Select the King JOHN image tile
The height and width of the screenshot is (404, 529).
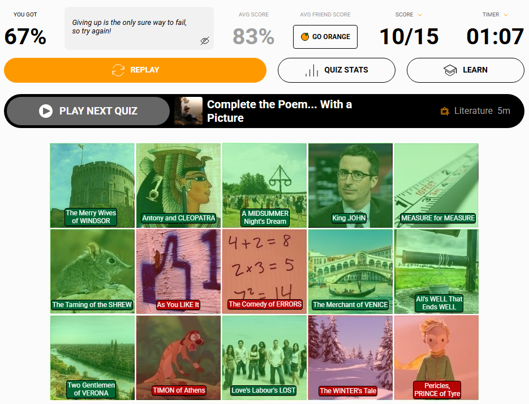point(351,185)
